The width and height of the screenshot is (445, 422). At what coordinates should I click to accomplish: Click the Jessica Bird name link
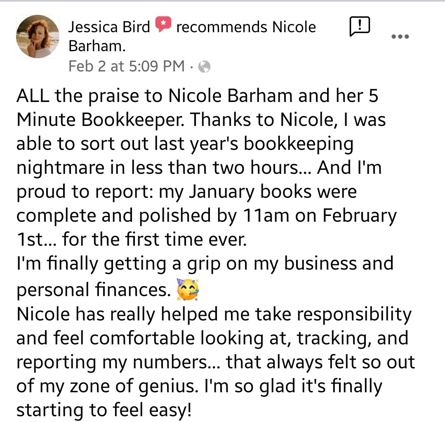[x=109, y=27]
